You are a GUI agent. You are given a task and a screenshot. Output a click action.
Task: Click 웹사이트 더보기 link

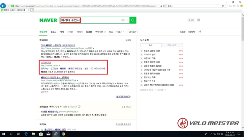click(124, 96)
